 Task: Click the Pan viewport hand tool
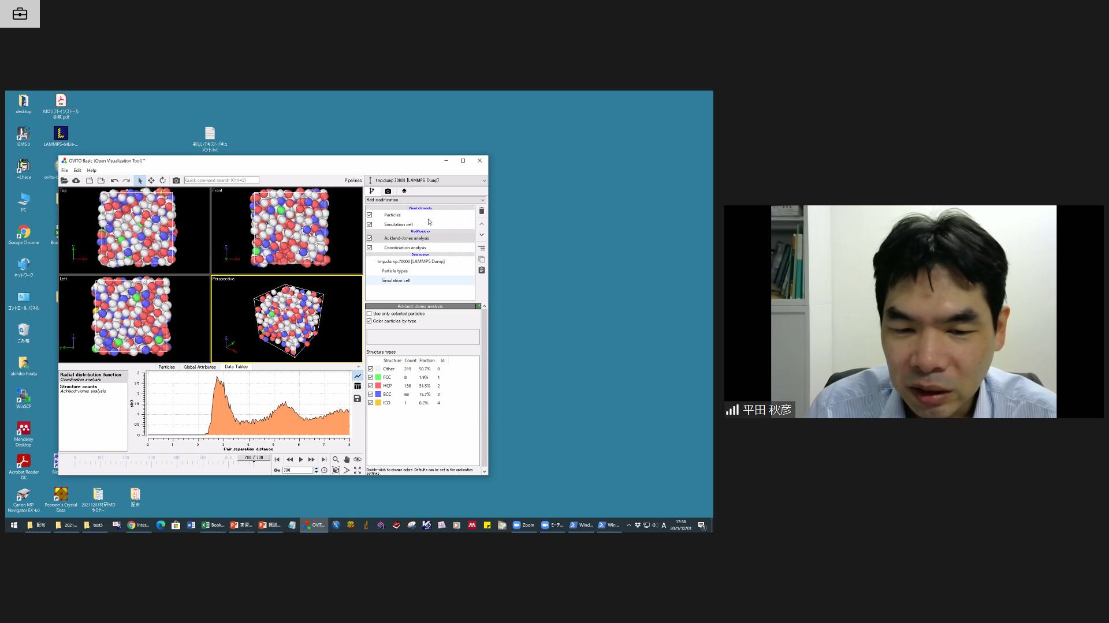coord(347,460)
